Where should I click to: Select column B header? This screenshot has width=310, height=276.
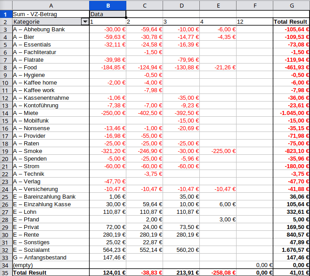[108, 5]
